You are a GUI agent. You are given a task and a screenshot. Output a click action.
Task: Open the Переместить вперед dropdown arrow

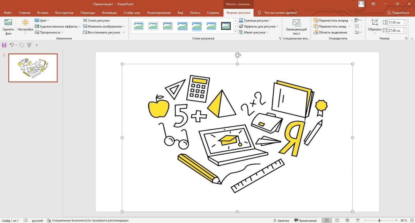tap(351, 21)
